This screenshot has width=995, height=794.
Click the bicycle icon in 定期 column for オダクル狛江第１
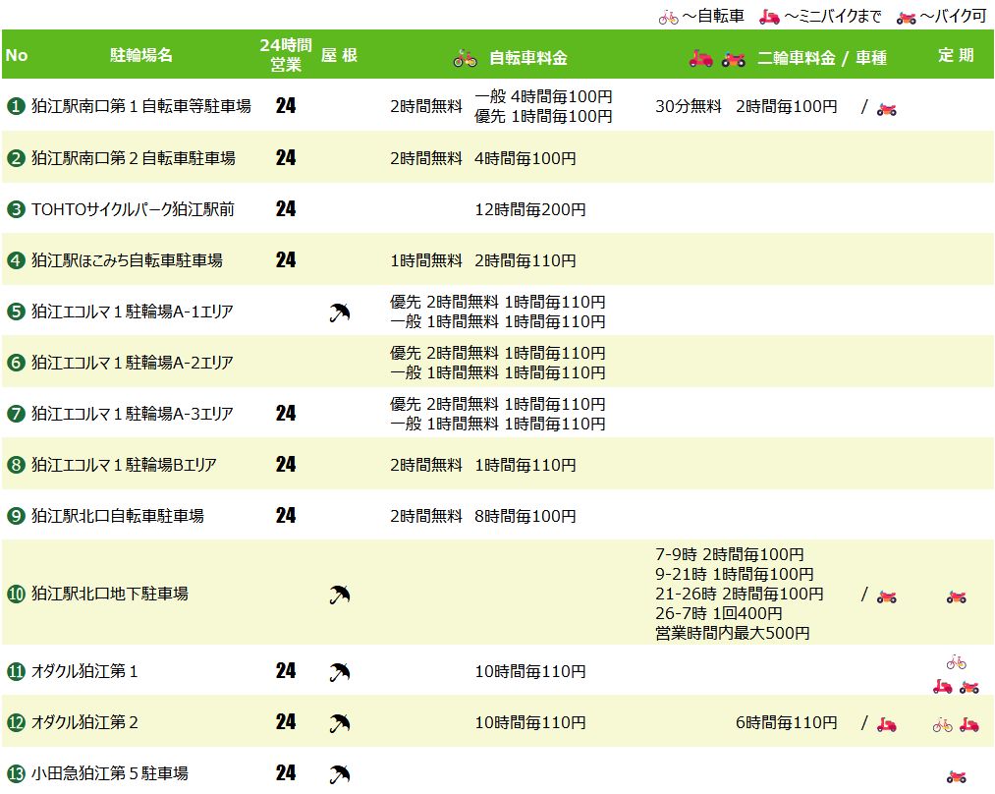[957, 662]
